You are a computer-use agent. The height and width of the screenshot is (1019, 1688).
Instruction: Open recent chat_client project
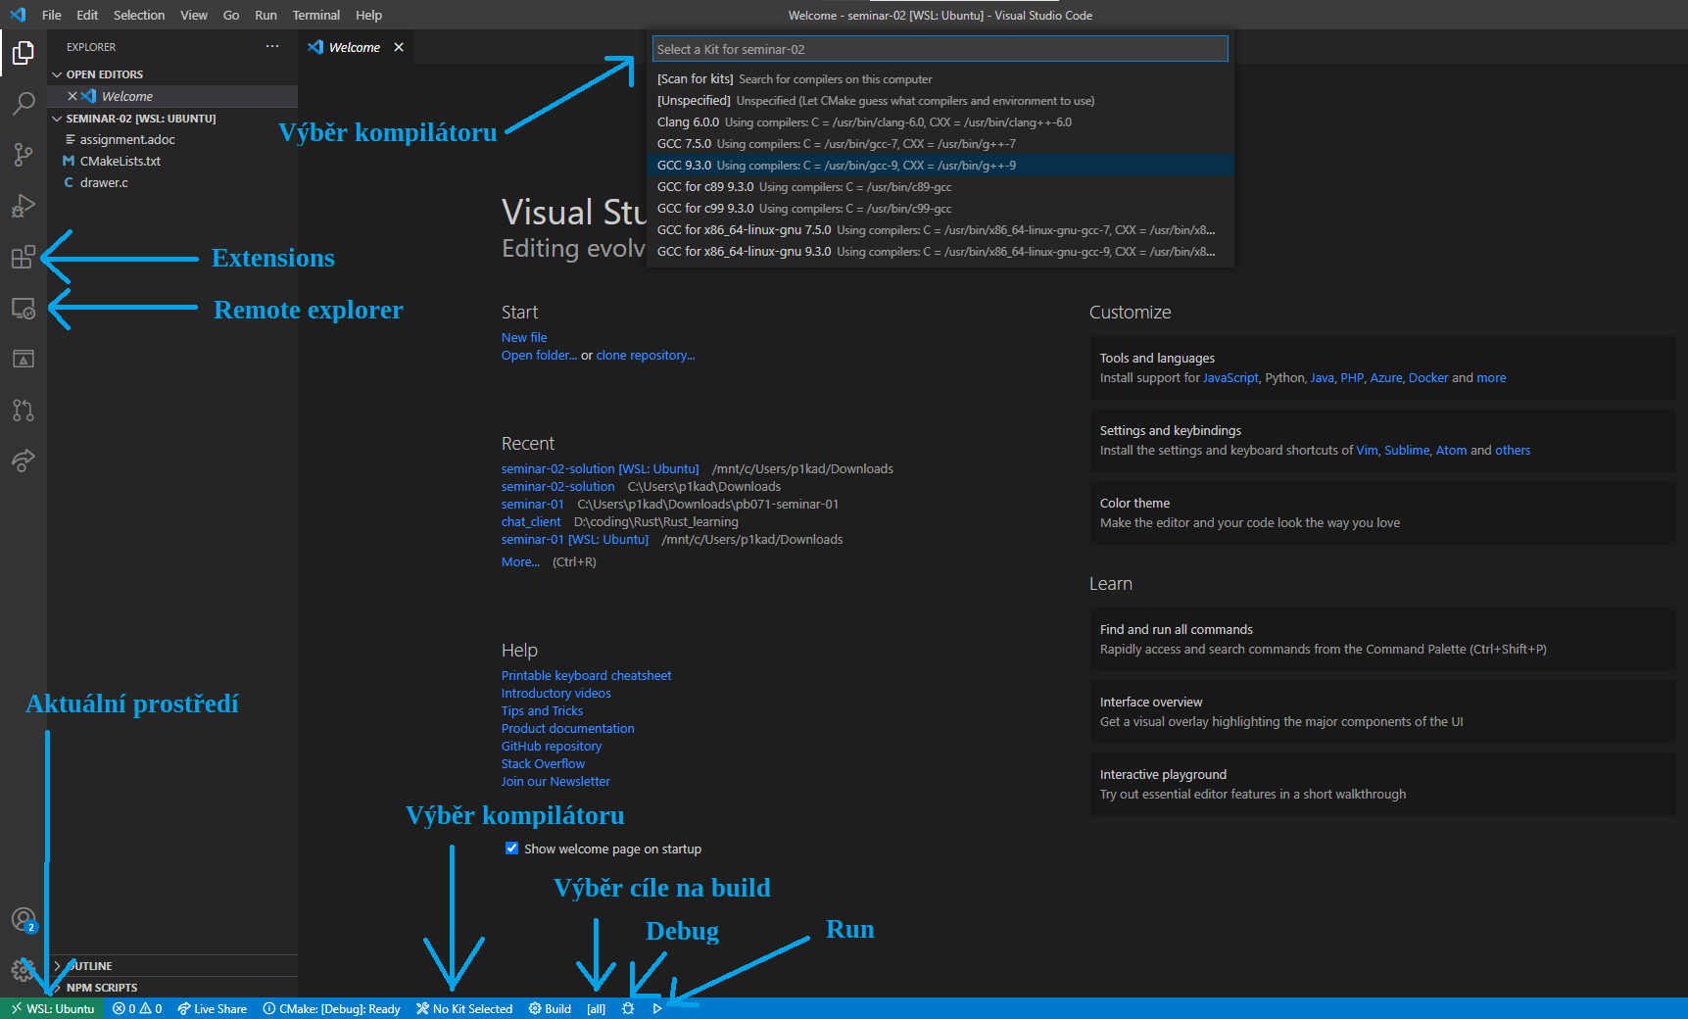531,521
